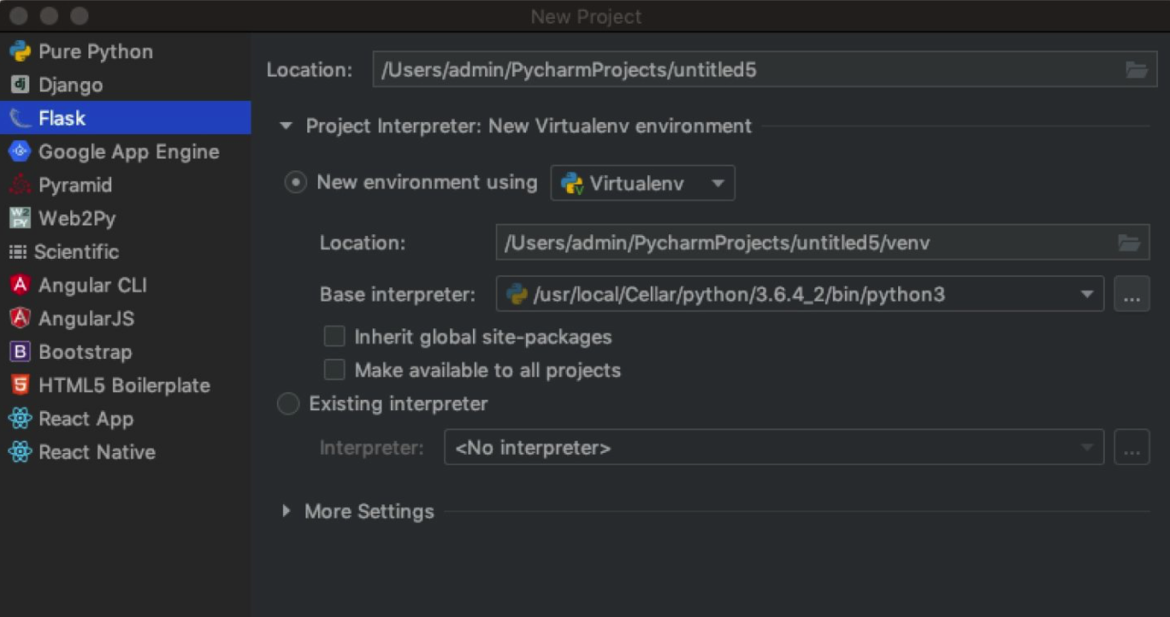Select the Existing interpreter radio button

point(289,403)
